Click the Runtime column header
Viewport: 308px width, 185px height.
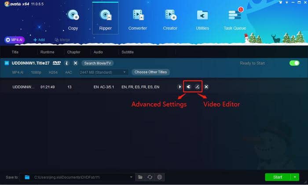[x=48, y=52]
